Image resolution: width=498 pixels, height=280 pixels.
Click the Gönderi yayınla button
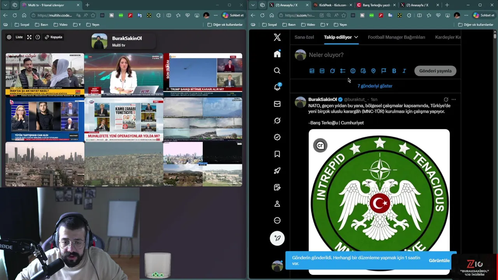click(x=435, y=71)
